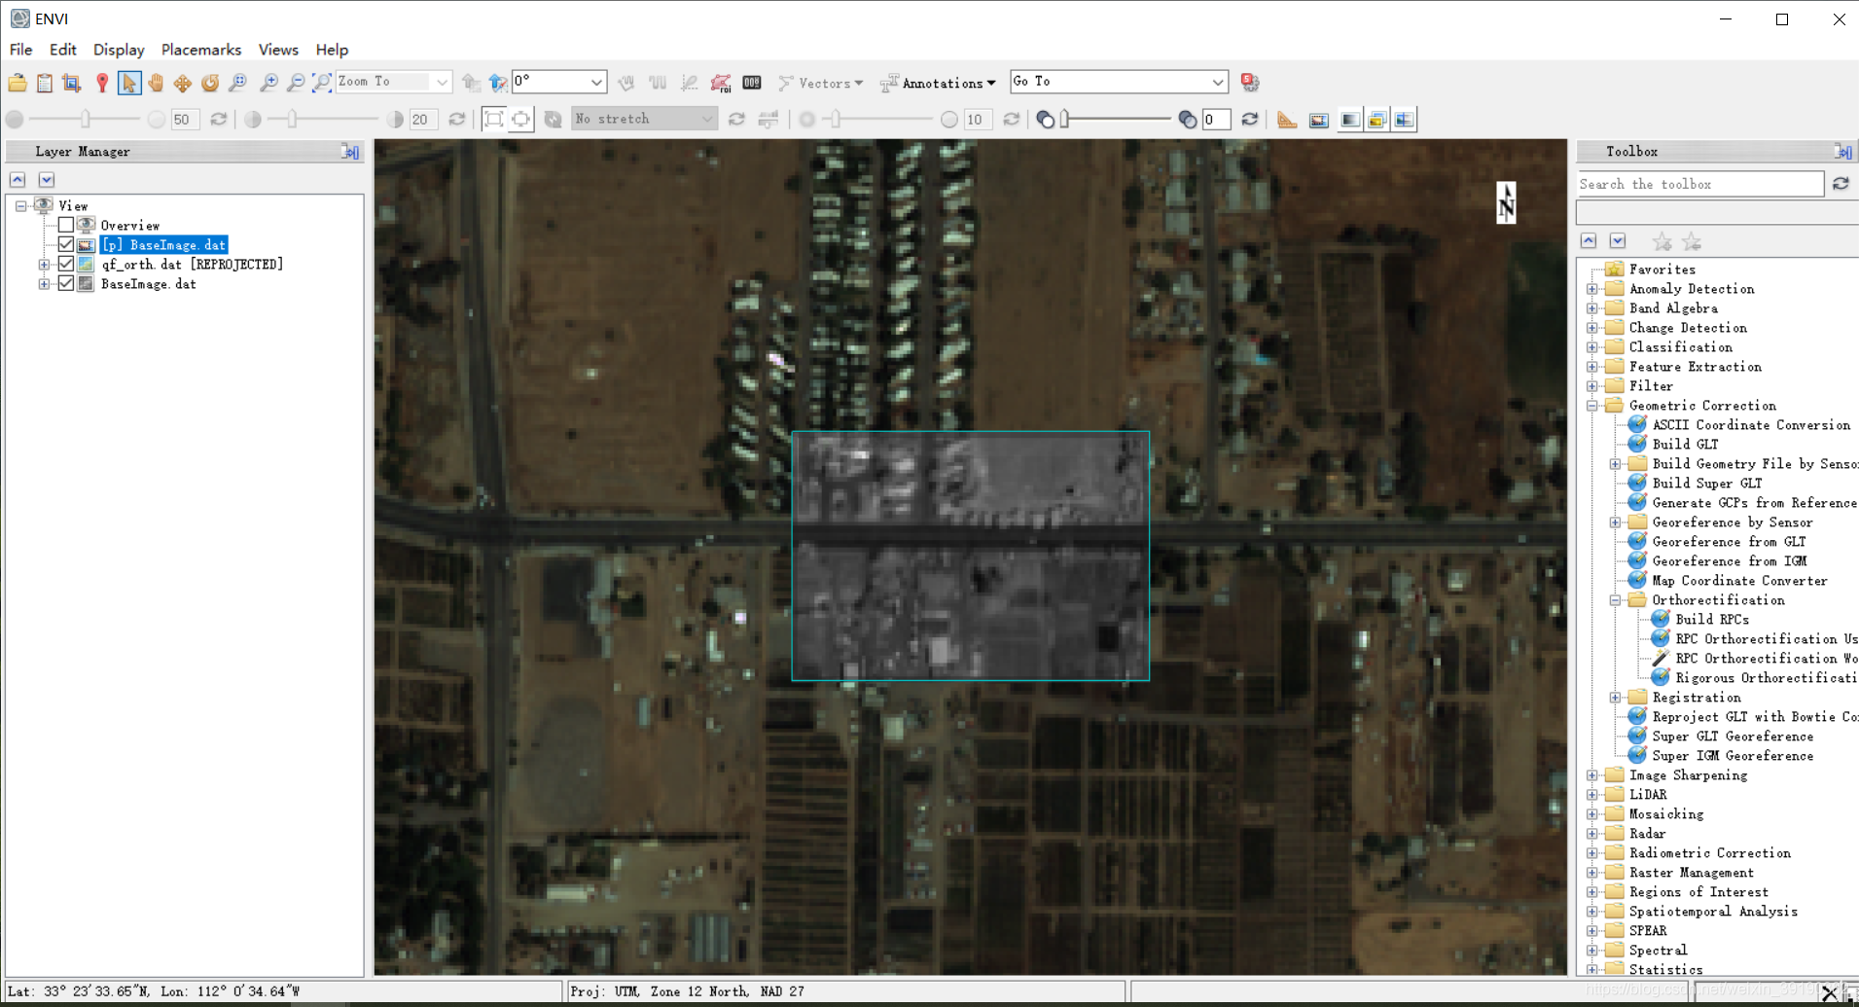Open the Region of Interest (roi) tool

(x=721, y=83)
